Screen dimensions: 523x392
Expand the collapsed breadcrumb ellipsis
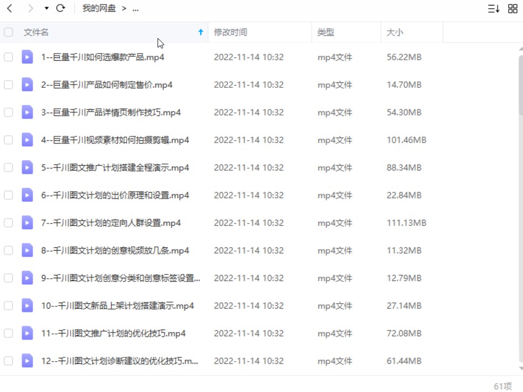(135, 9)
